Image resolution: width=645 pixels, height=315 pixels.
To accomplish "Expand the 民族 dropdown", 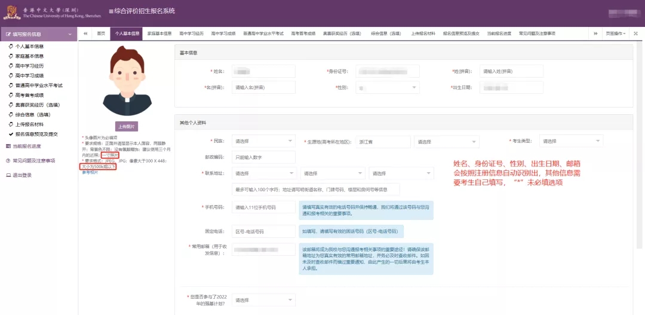I will pyautogui.click(x=263, y=141).
